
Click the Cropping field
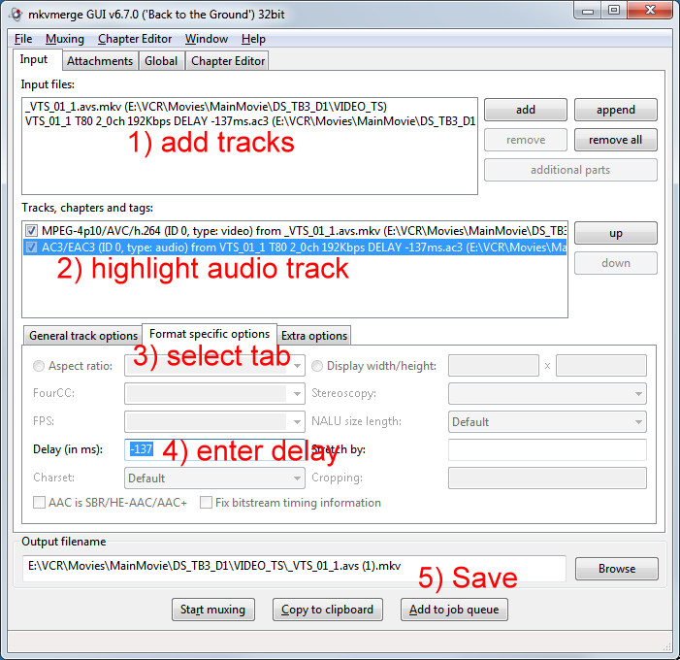coord(547,478)
